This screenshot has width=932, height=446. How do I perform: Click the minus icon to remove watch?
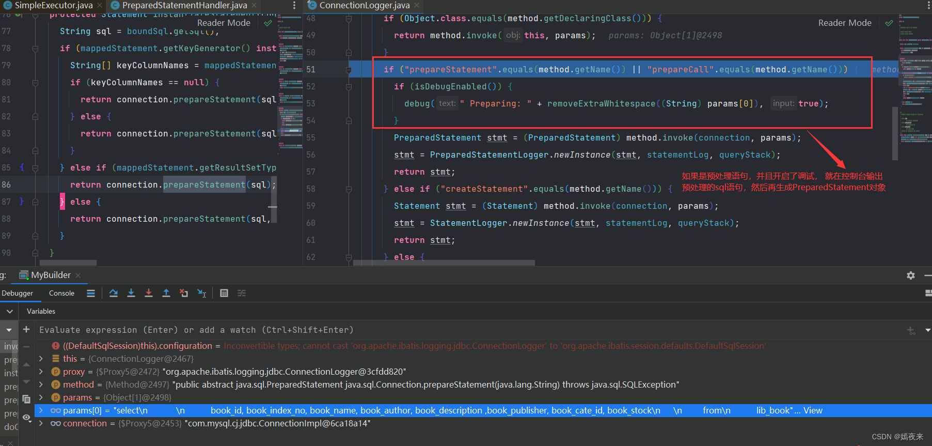[x=26, y=346]
